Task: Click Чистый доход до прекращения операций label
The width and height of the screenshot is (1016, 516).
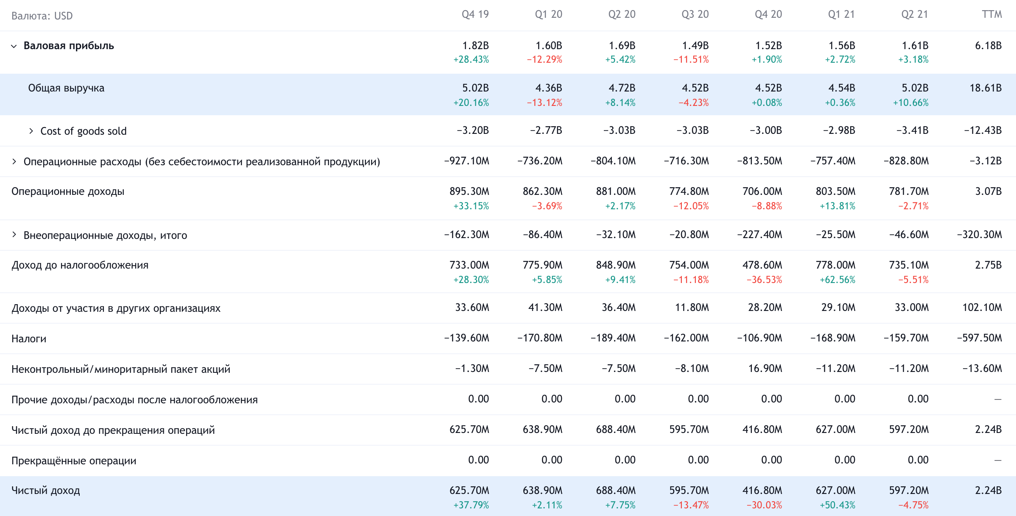Action: click(113, 430)
